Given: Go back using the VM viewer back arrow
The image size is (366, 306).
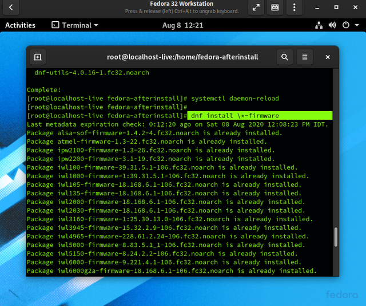Looking at the screenshot, I should click(x=11, y=7).
